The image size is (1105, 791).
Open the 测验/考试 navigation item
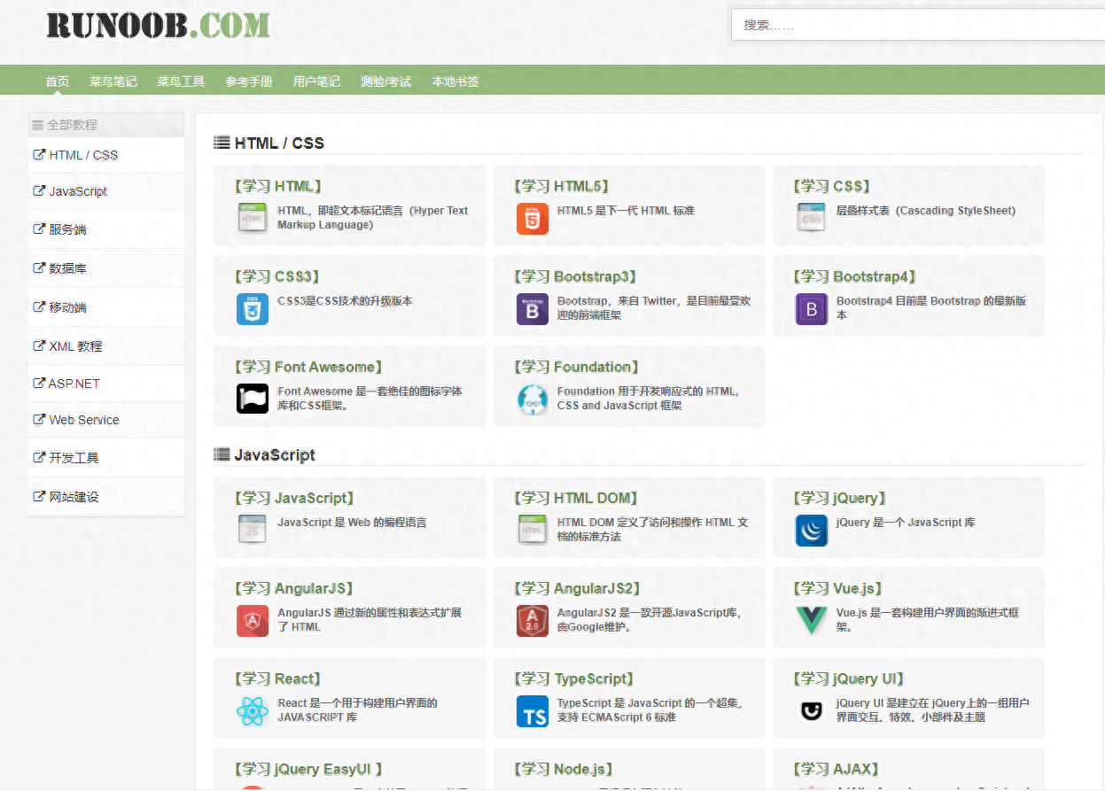click(x=386, y=81)
